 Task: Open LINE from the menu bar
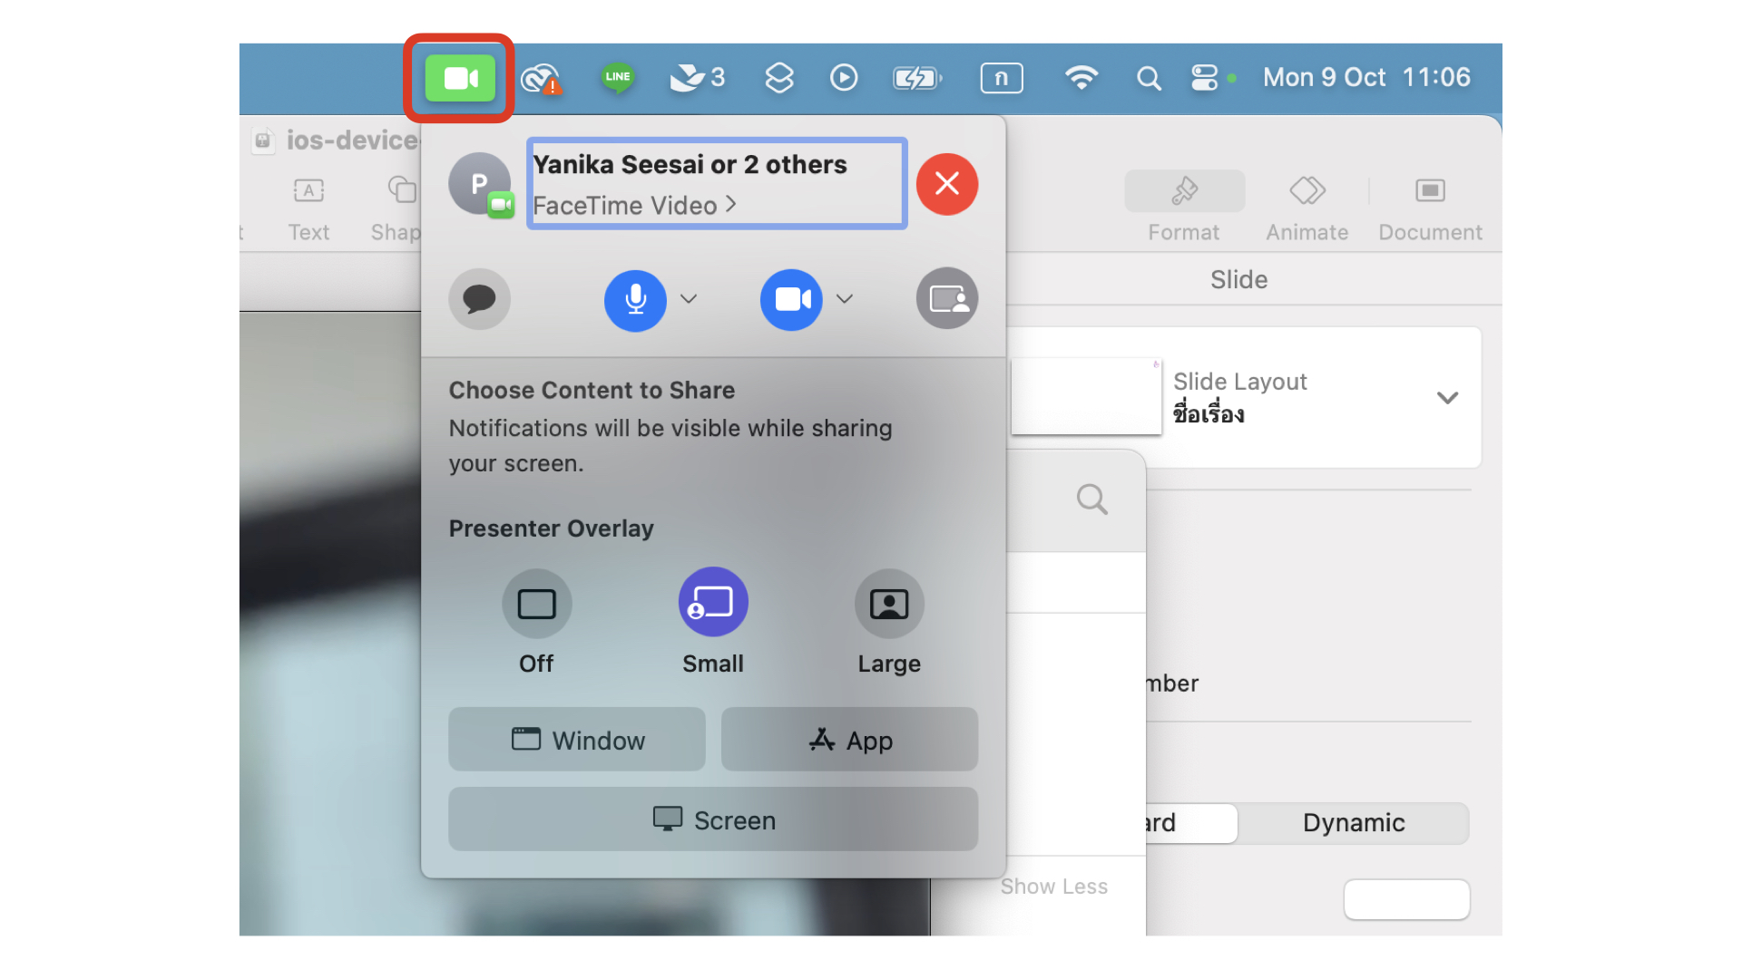(617, 78)
